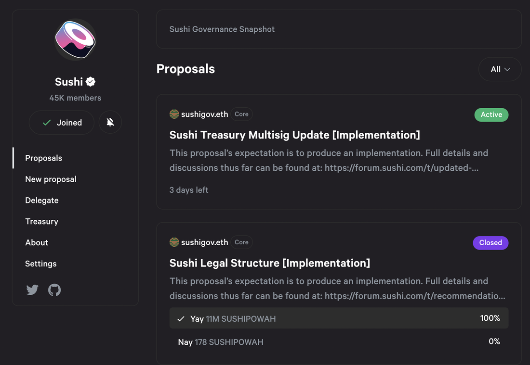Open the About section

tap(37, 243)
